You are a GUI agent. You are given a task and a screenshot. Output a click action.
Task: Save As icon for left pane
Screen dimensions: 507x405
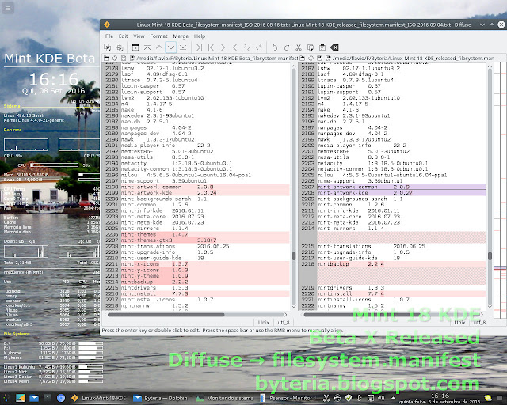(132, 58)
